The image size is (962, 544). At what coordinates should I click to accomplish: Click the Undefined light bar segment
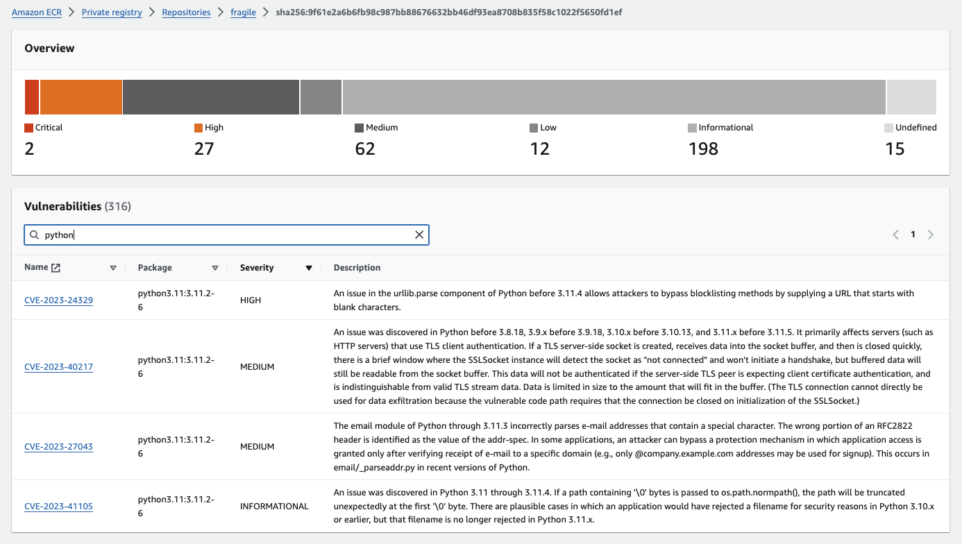911,97
